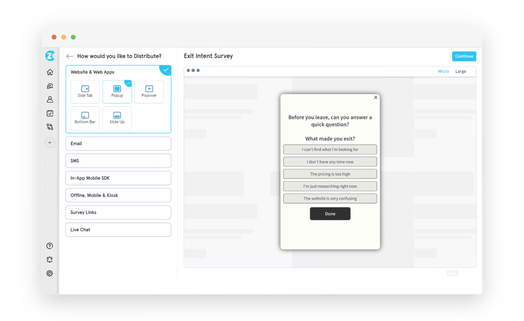Toggle the Popup selection checkmark

click(127, 83)
